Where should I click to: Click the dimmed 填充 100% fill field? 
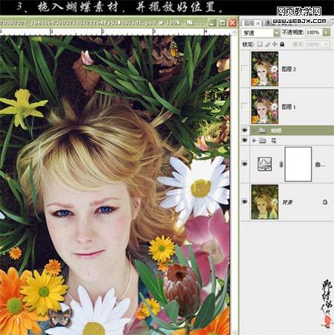click(x=313, y=44)
